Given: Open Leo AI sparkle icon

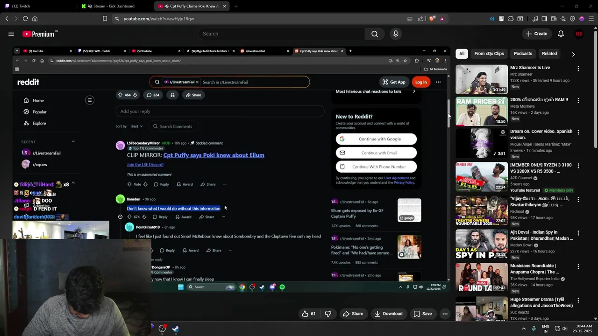Looking at the screenshot, I should pyautogui.click(x=563, y=19).
